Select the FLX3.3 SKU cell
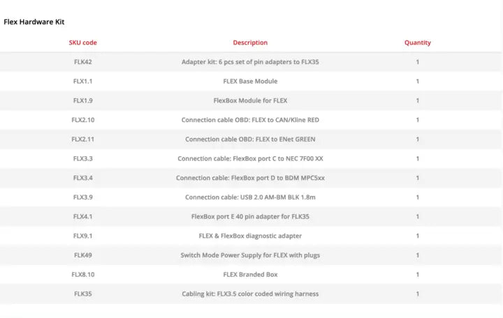 82,158
